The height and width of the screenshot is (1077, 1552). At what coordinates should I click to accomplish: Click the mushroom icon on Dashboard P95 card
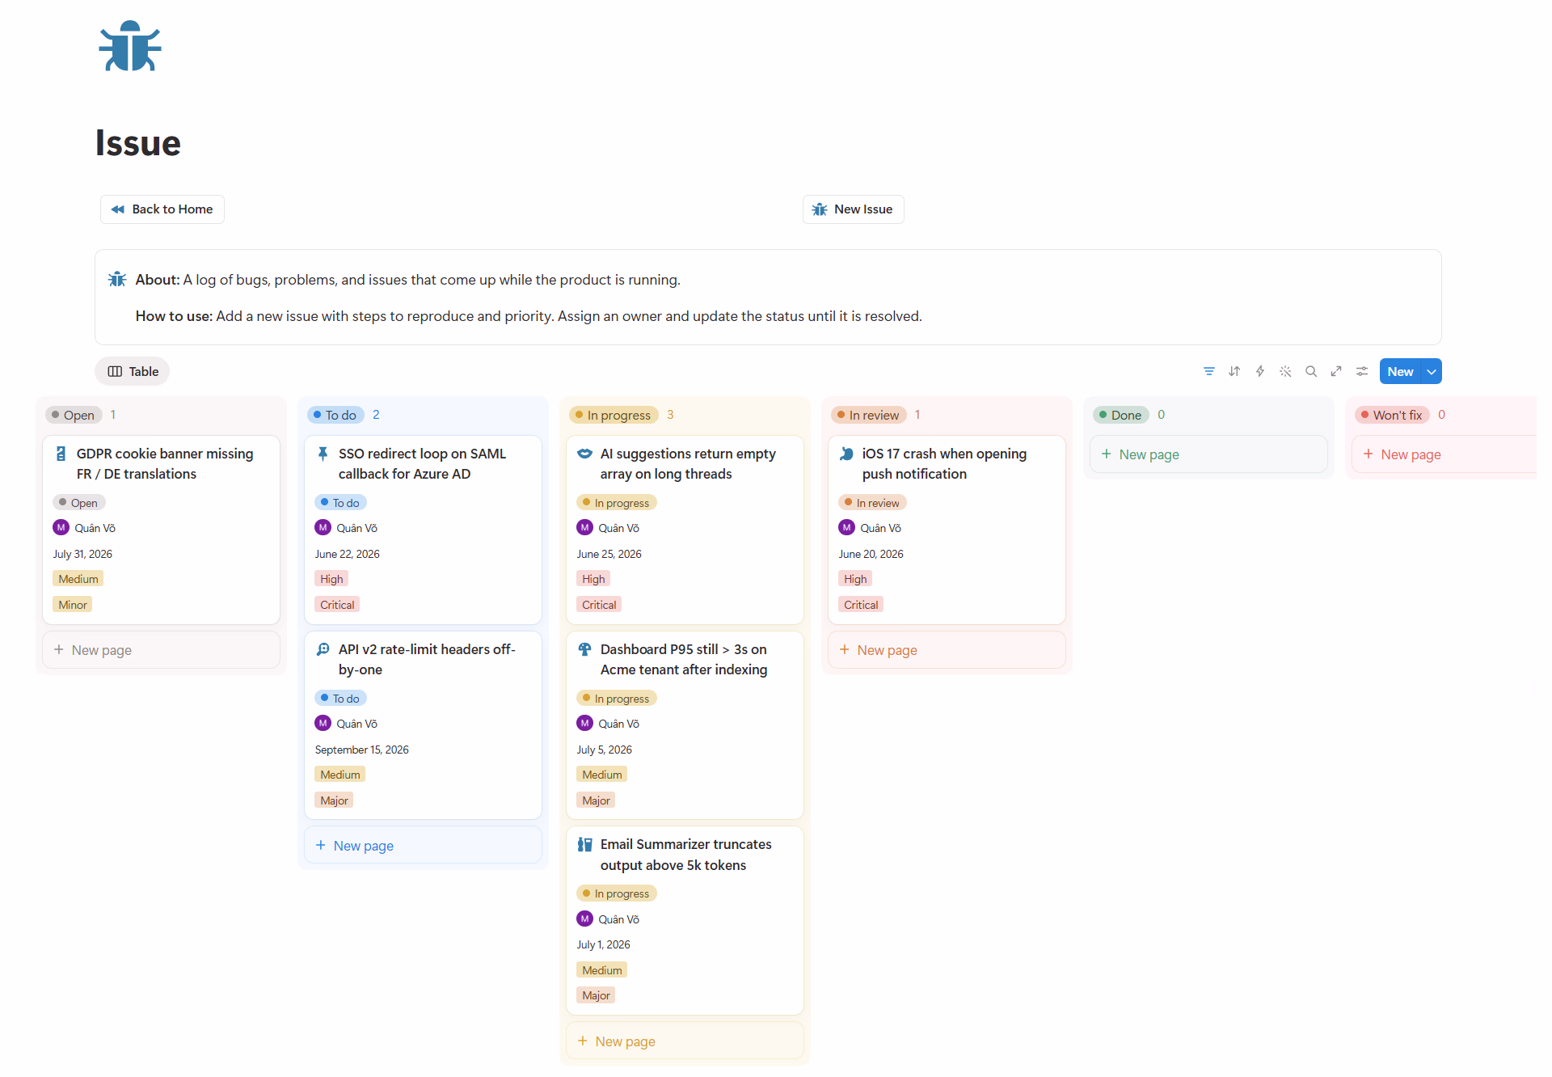[584, 649]
